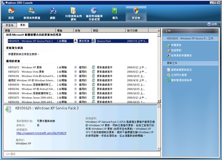The width and height of the screenshot is (222, 160).
Task: Switch to the Security sub-tab
Action: coord(9,25)
